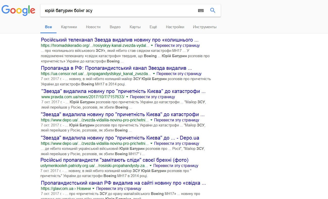The width and height of the screenshot is (328, 199).
Task: Expand dropdown arrow next to glavcom.ua › Новини
Action: (x=93, y=189)
